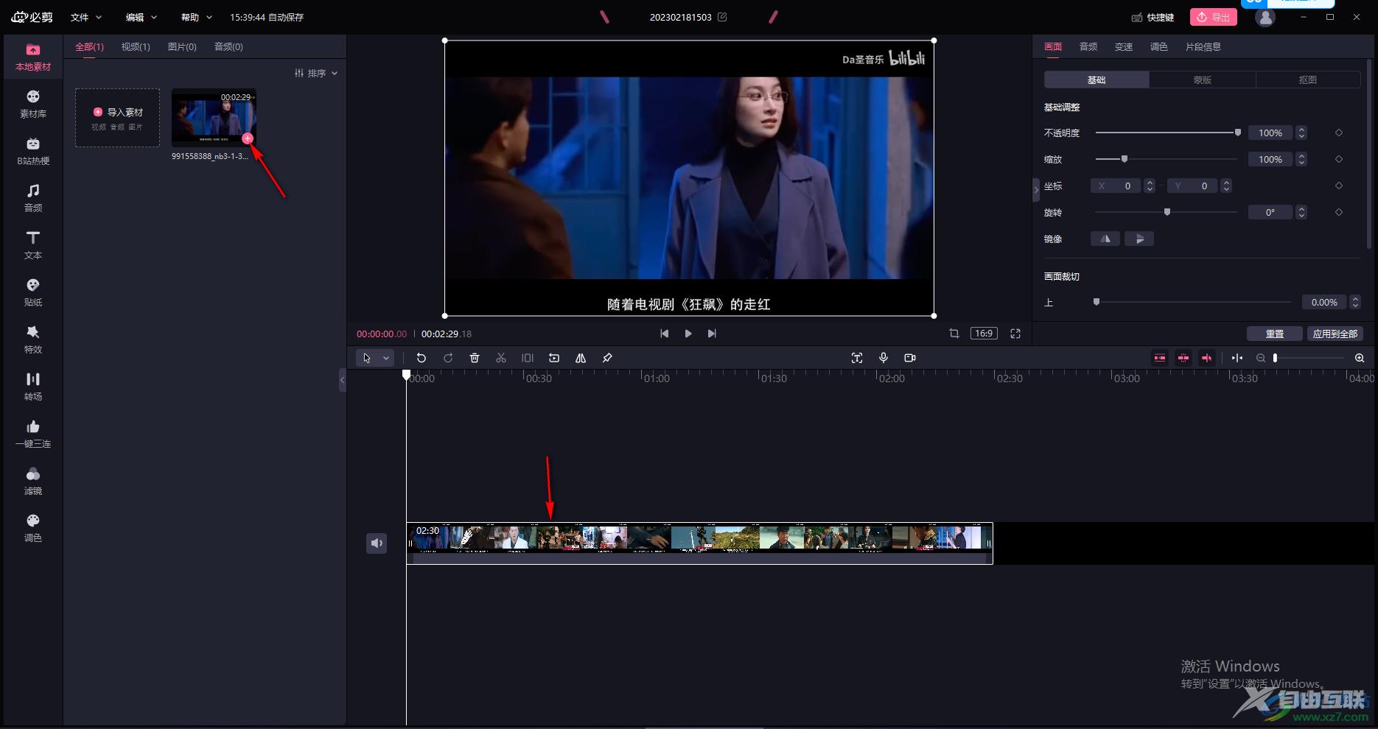Screen dimensions: 1378x729
Task: Switch to the 图片(0) tab
Action: coord(182,46)
